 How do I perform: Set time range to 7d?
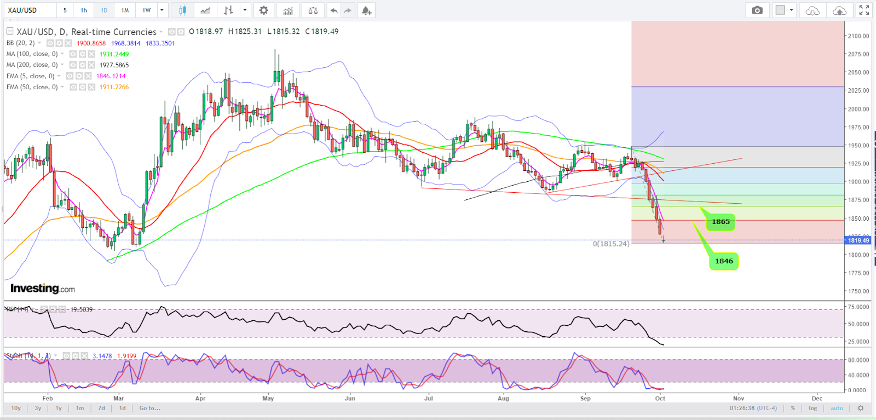click(x=101, y=408)
